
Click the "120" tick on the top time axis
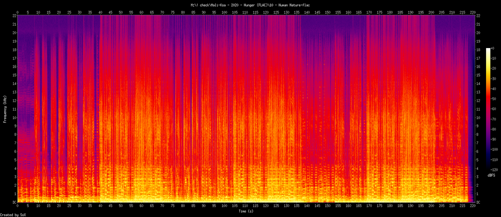coord(265,12)
